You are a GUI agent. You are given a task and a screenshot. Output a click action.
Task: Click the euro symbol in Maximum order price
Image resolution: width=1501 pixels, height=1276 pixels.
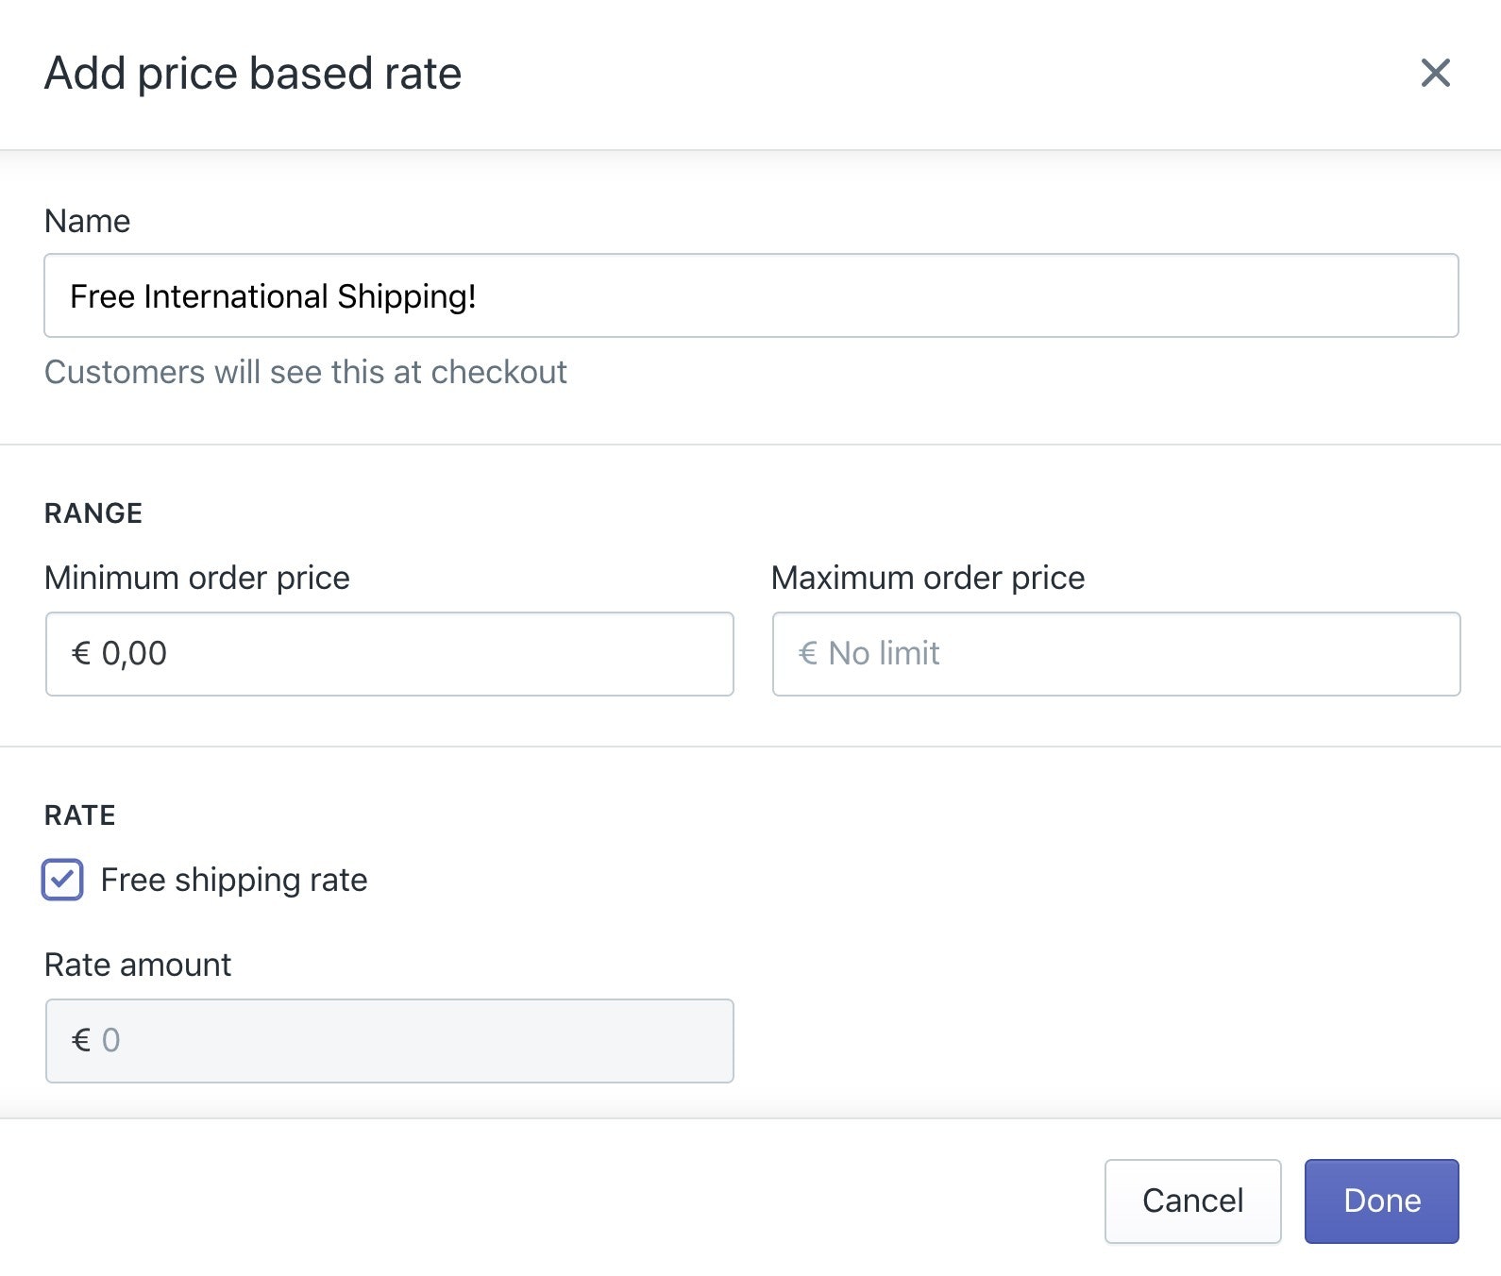(x=808, y=653)
